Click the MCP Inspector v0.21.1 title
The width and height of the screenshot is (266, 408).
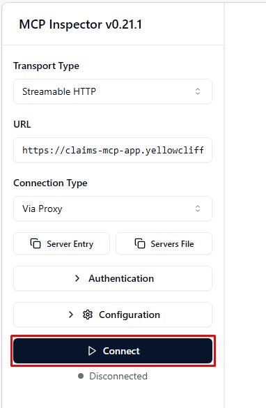[81, 24]
